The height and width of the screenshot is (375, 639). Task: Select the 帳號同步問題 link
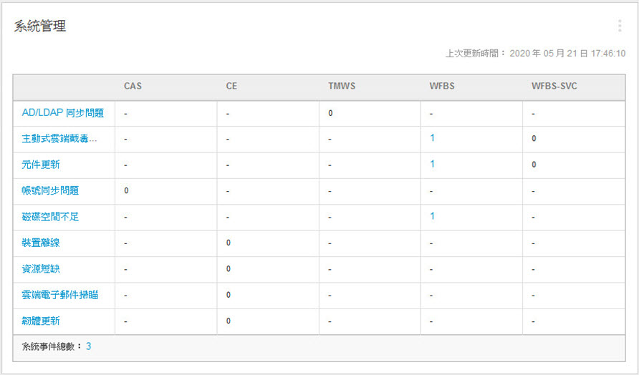[50, 190]
